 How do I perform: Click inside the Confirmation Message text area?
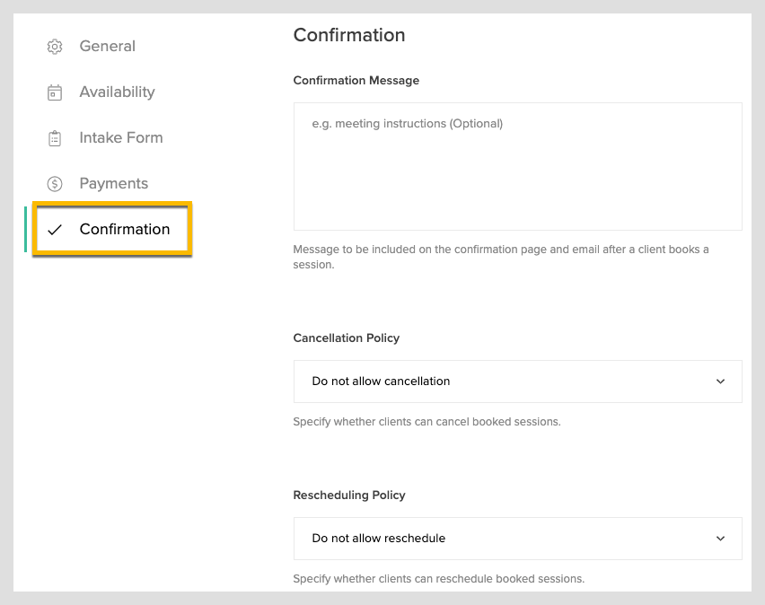[x=518, y=166]
